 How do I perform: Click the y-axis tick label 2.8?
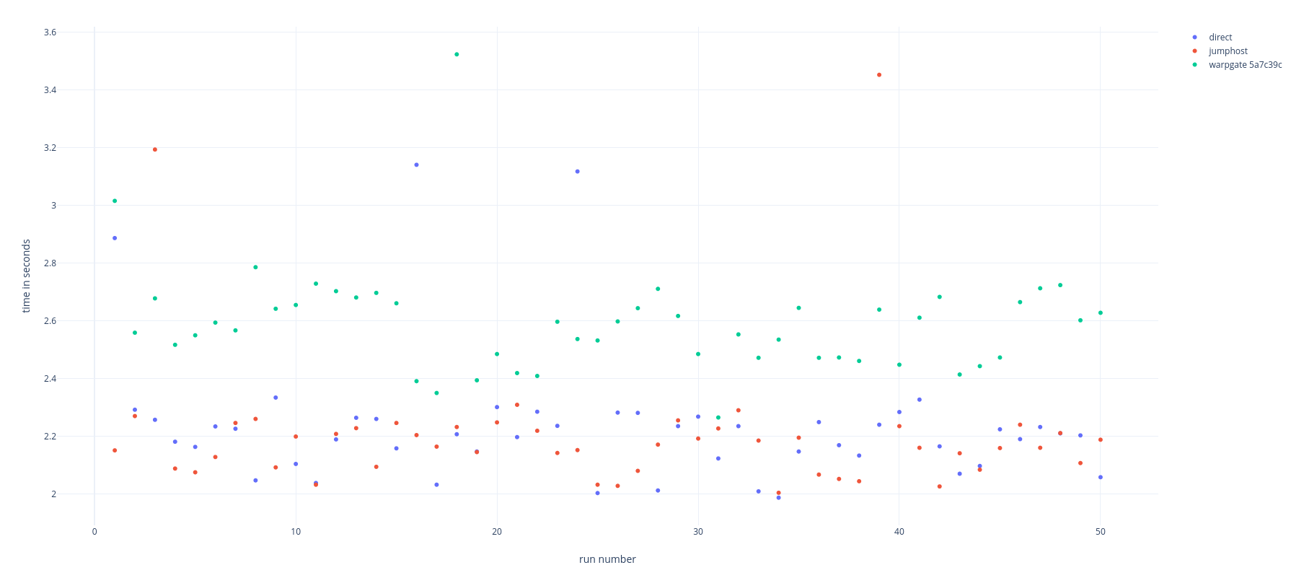pos(50,263)
